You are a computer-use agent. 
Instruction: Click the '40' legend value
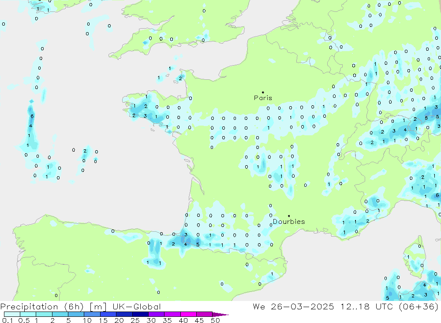tap(183, 320)
